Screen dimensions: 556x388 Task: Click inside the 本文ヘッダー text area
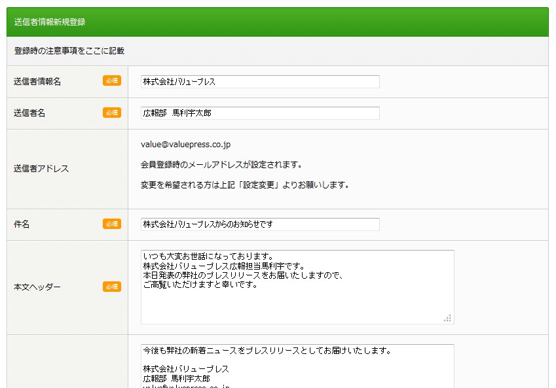(297, 287)
